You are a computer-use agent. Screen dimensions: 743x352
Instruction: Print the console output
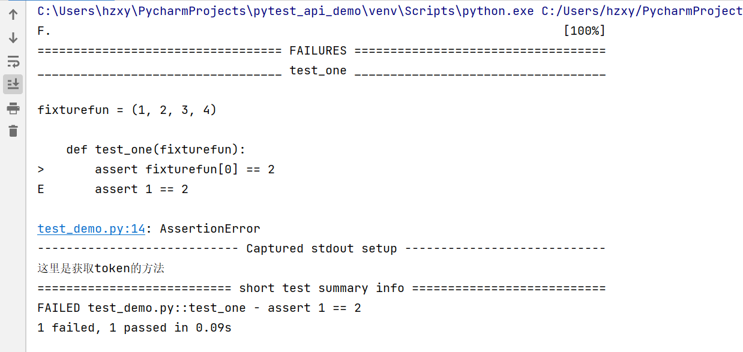(x=13, y=109)
